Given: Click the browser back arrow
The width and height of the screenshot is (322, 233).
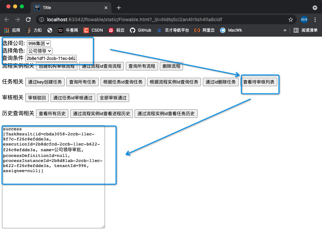Looking at the screenshot, I should coord(7,20).
